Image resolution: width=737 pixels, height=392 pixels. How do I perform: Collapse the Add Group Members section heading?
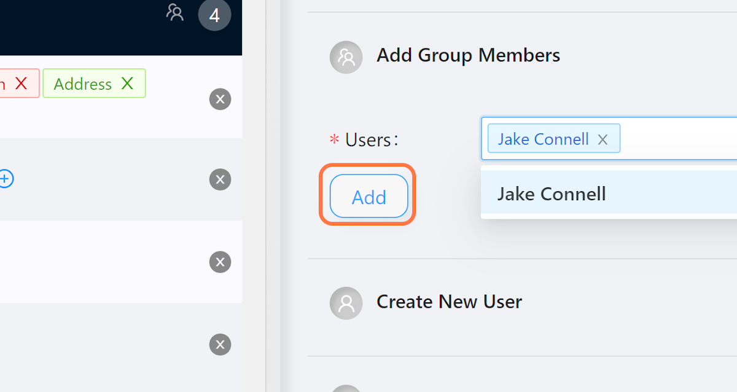[468, 55]
